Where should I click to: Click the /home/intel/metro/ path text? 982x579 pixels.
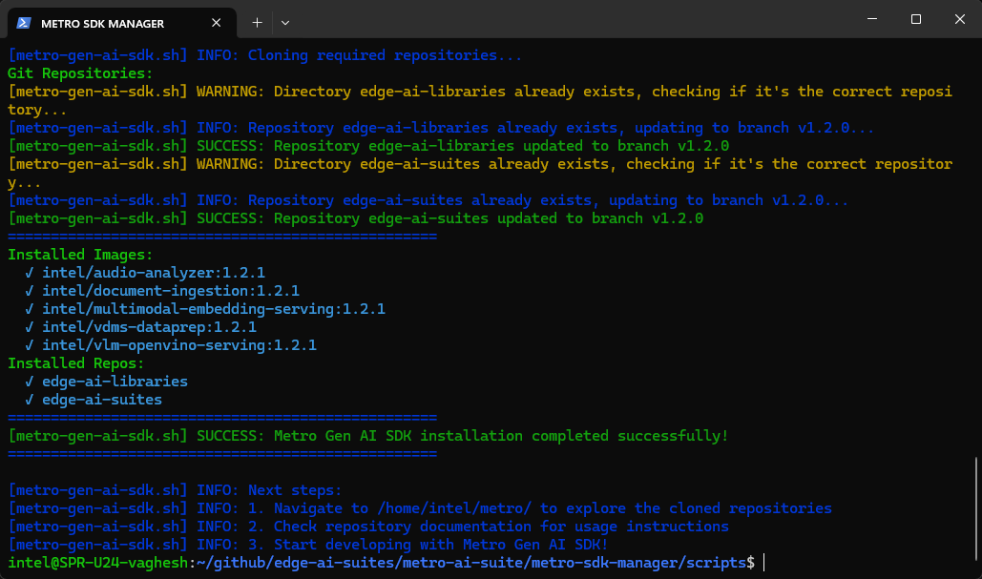click(x=440, y=507)
